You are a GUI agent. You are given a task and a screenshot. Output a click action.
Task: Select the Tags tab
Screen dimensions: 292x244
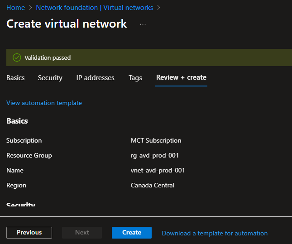click(x=135, y=78)
